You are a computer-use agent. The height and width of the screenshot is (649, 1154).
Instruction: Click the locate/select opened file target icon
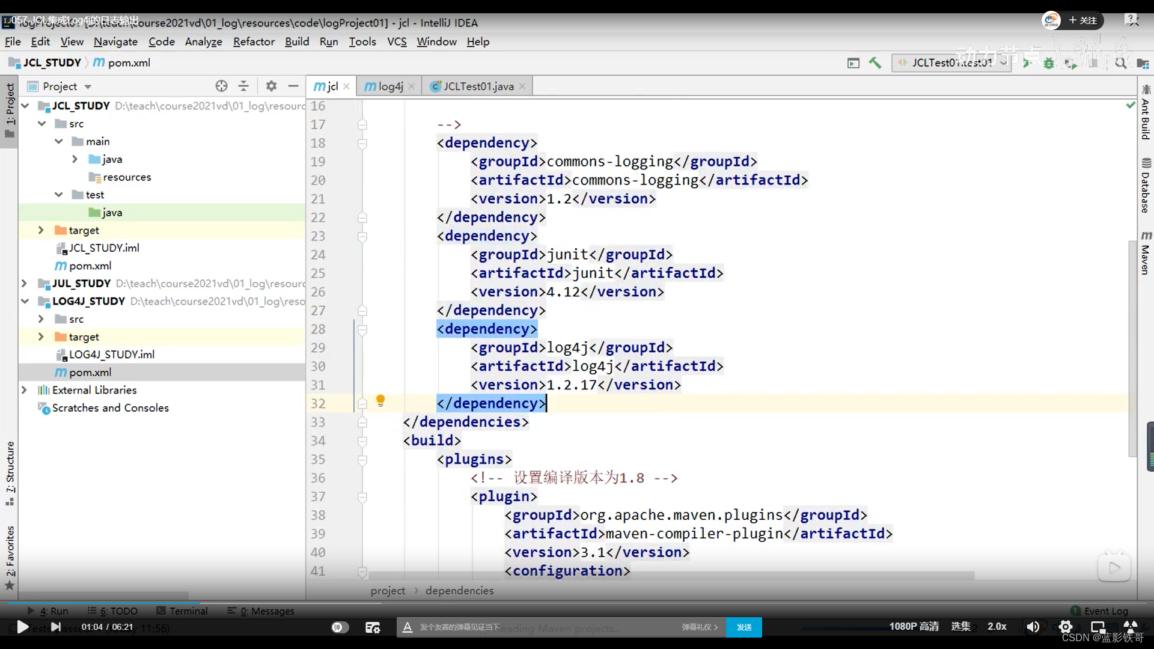(x=221, y=86)
